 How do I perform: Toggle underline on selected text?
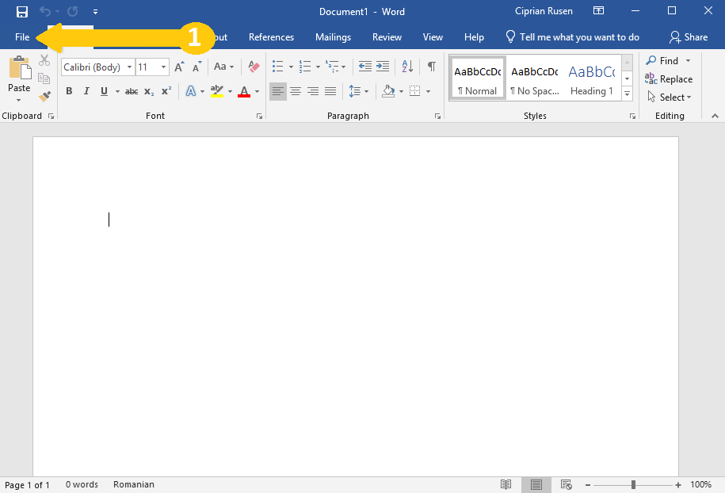104,91
